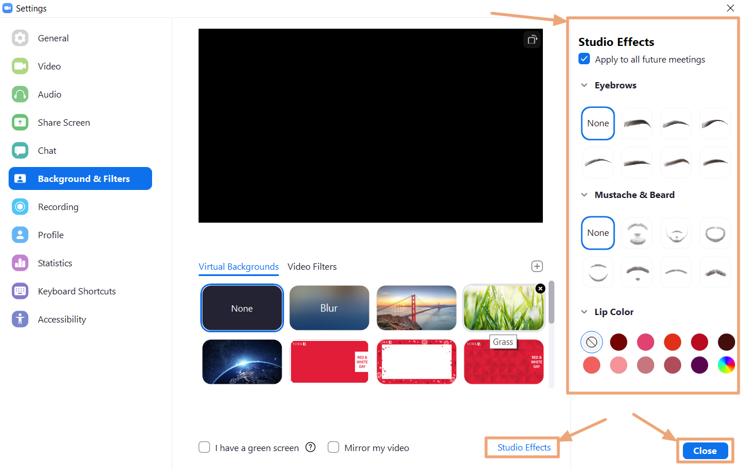This screenshot has width=742, height=470.
Task: Select the Share Screen settings icon
Action: click(x=20, y=122)
